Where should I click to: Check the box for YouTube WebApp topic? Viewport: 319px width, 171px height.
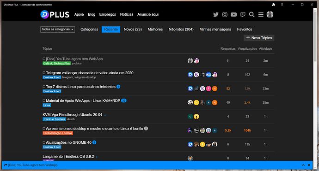pyautogui.click(x=44, y=59)
